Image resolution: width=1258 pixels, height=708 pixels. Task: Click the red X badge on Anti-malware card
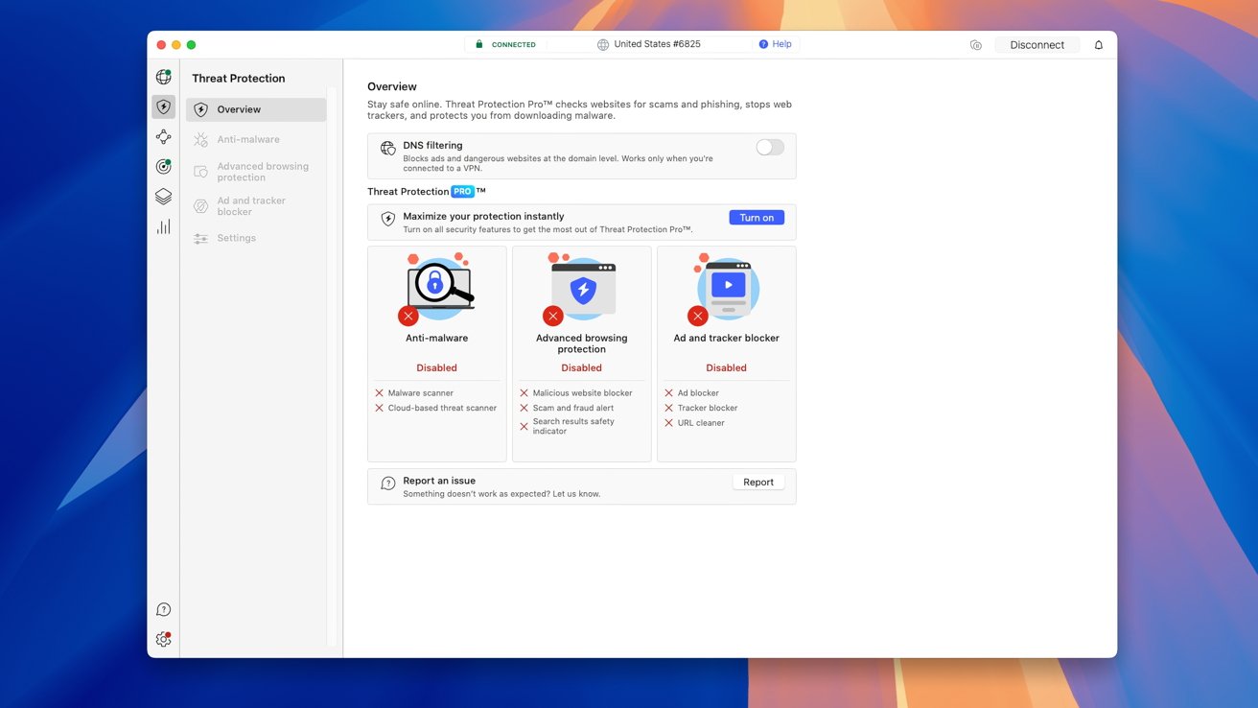click(x=408, y=316)
